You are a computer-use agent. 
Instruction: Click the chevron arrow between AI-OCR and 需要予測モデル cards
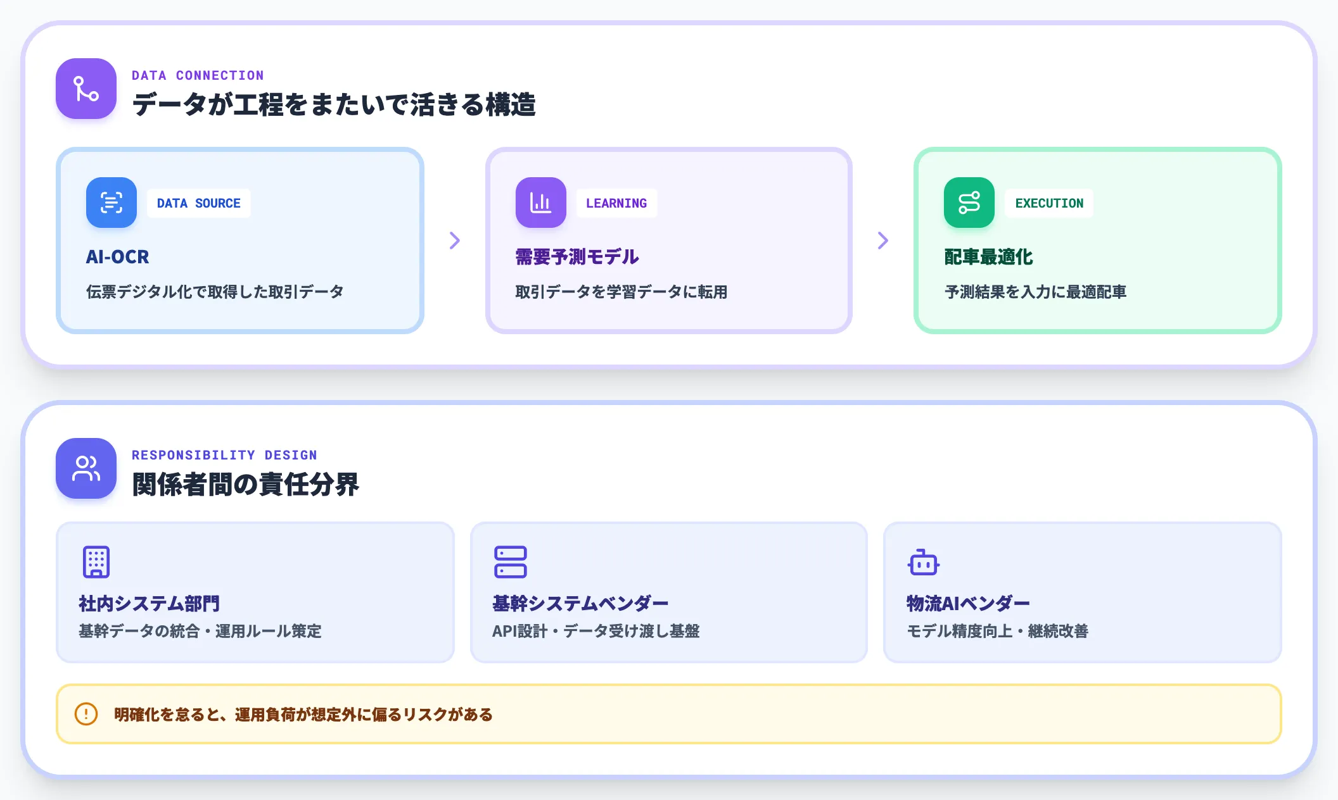click(x=455, y=241)
